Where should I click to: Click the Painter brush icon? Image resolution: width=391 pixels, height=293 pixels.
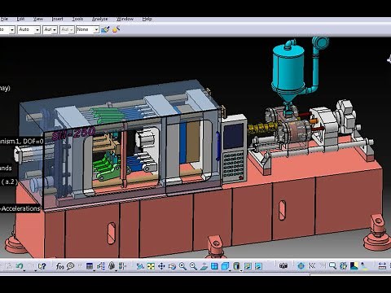click(x=105, y=29)
